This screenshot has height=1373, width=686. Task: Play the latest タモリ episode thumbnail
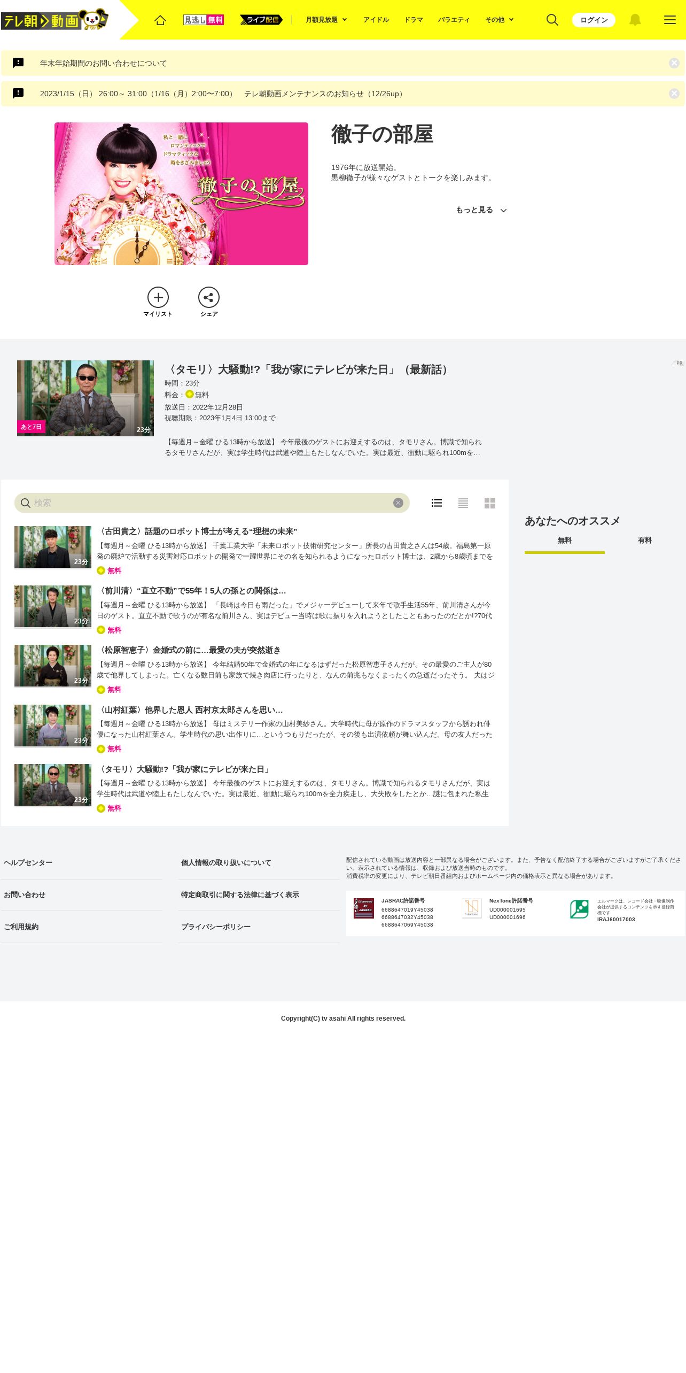[85, 398]
